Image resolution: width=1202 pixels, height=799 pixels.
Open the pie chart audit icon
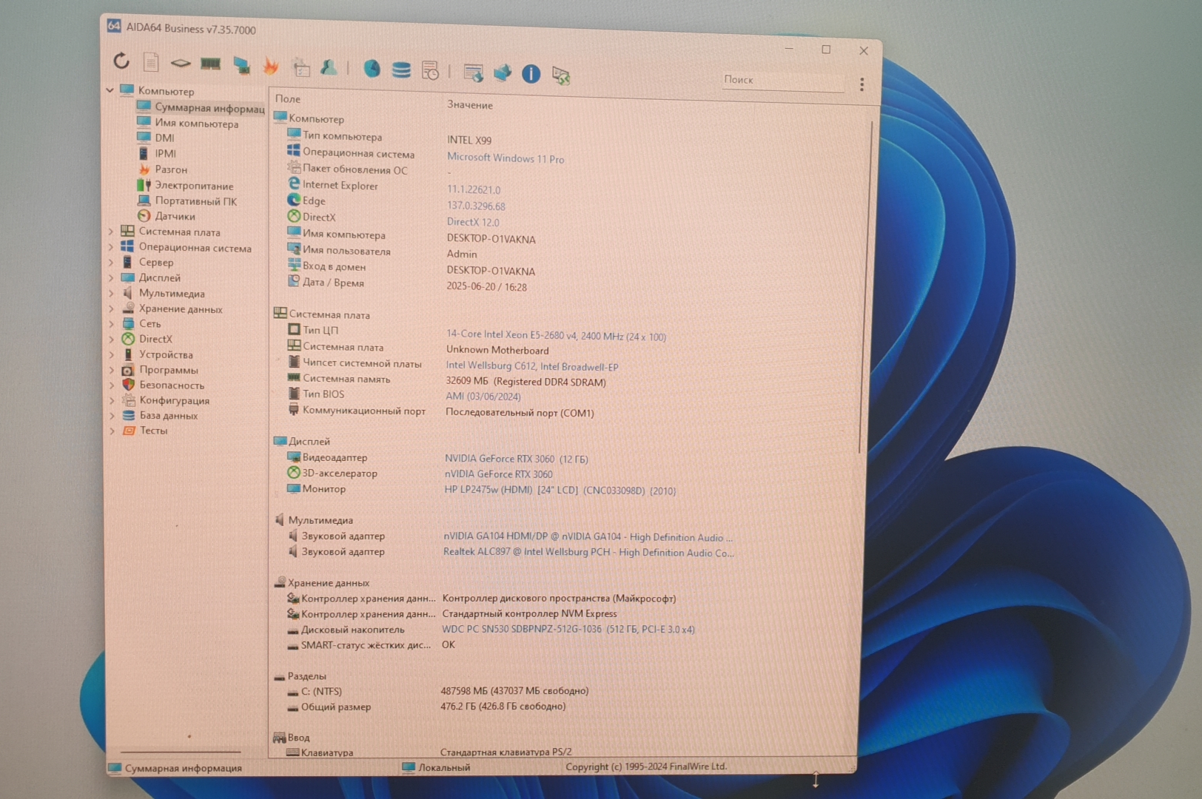(372, 70)
